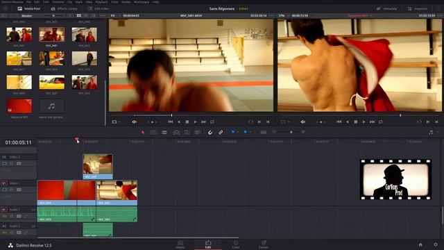Click the home project manager icon
444x250 pixels.
pos(420,244)
